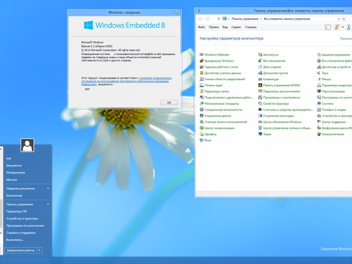The image size is (352, 264).
Task: Toggle preview pane icon in toolbar
Action: point(327,27)
